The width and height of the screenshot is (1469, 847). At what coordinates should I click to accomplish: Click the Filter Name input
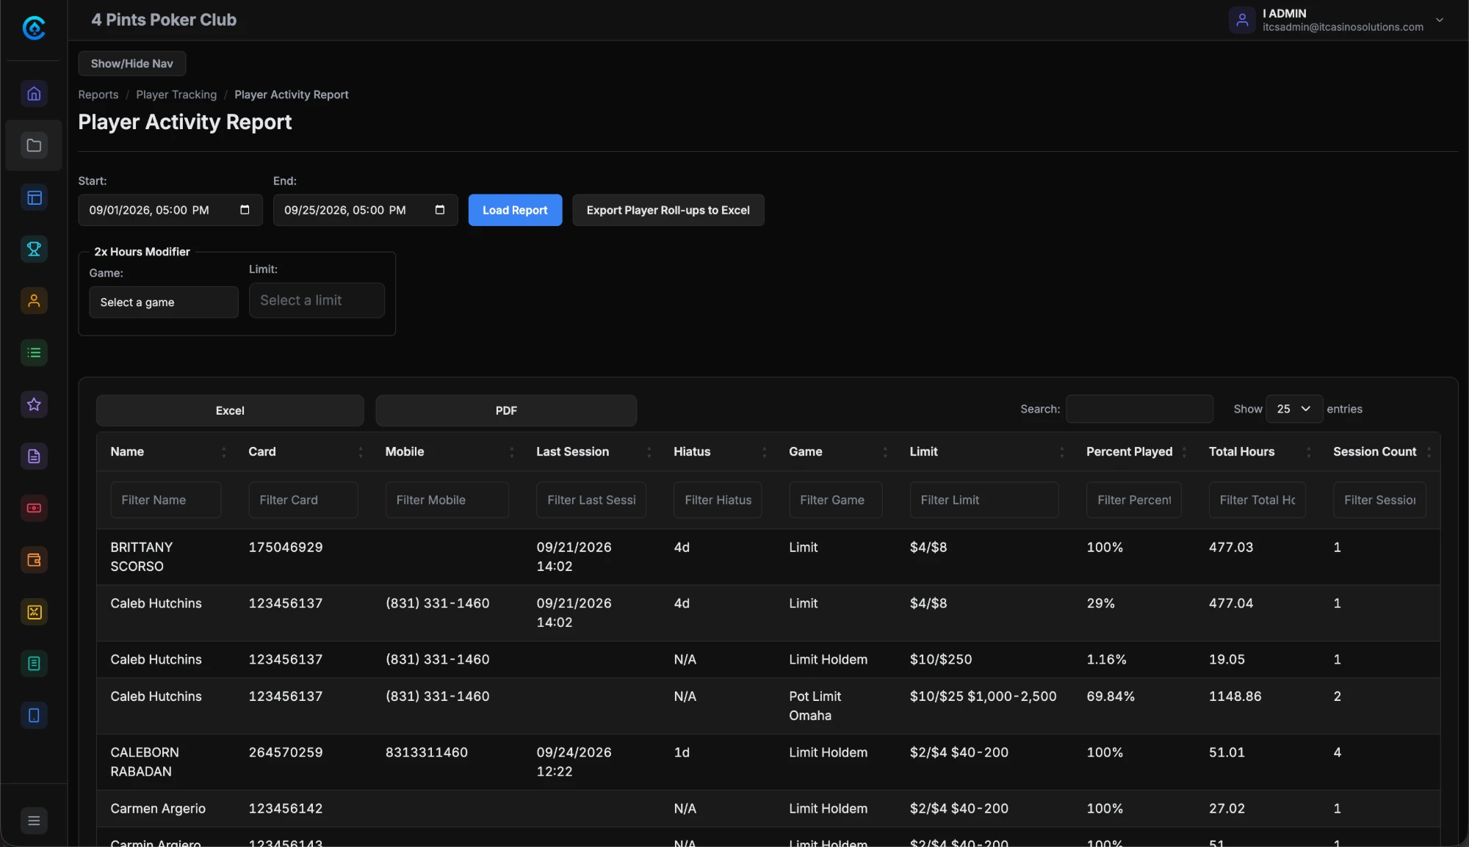pyautogui.click(x=166, y=500)
